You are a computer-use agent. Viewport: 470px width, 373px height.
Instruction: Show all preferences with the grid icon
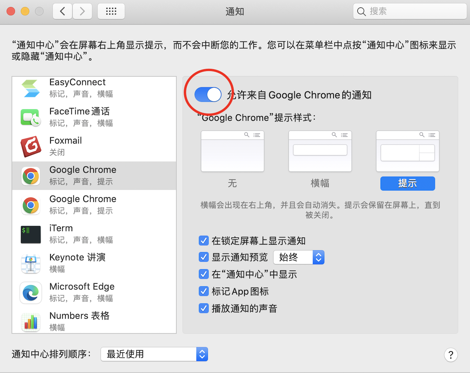[111, 11]
